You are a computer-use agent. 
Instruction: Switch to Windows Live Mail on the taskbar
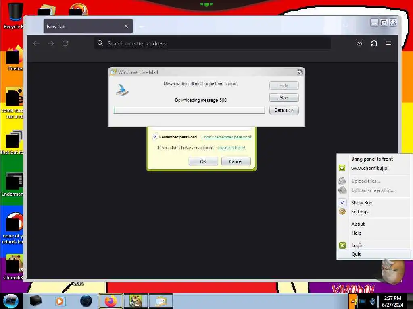[161, 301]
